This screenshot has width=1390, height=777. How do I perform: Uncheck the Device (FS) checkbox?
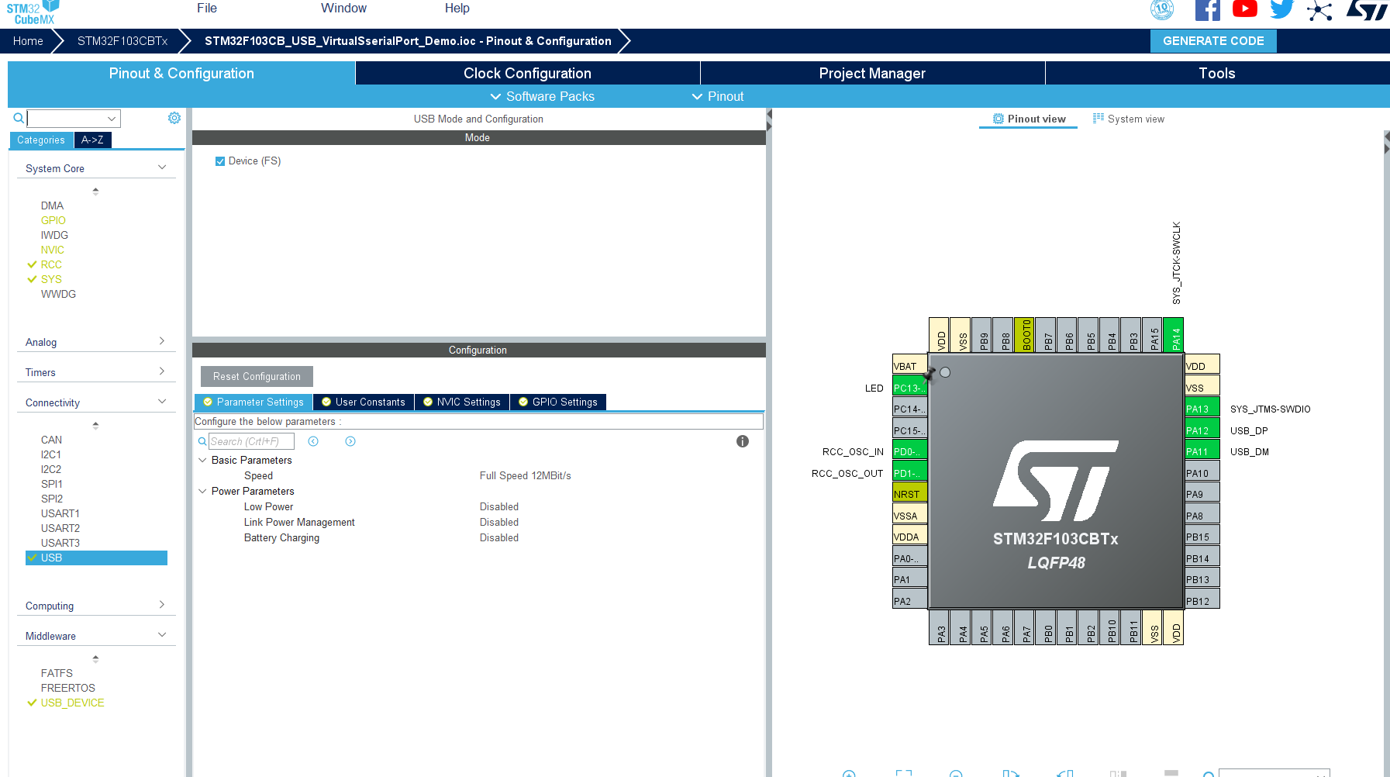pos(220,161)
